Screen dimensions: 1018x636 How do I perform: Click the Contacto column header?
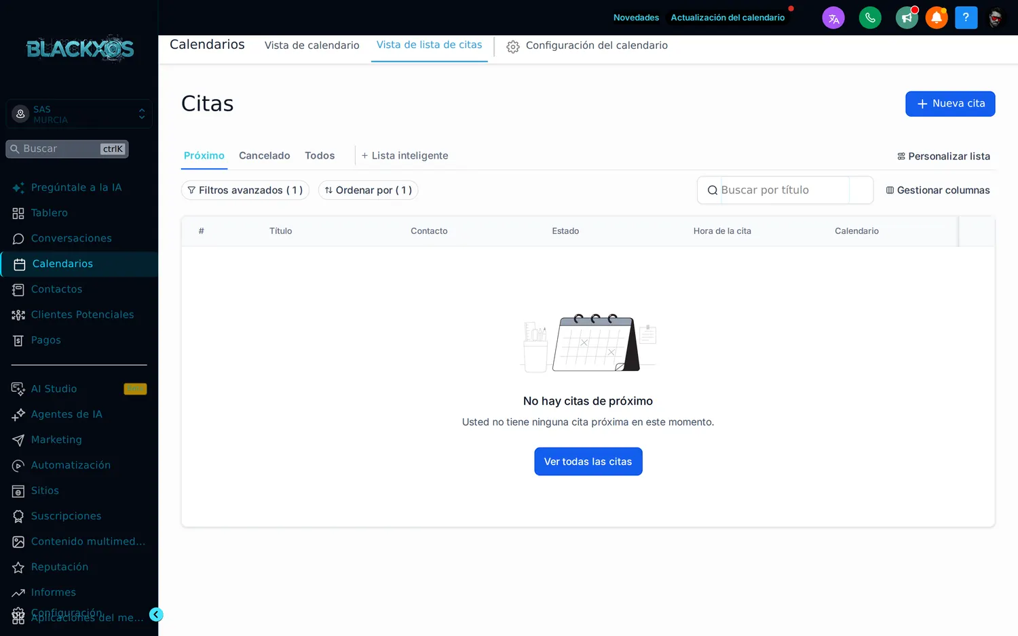429,231
